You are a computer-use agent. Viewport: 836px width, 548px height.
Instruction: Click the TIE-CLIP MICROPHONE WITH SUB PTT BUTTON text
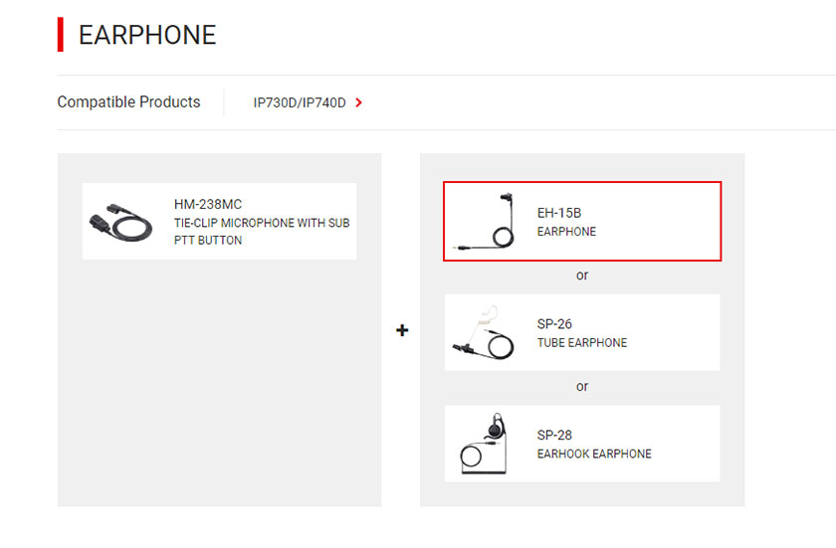coord(262,232)
